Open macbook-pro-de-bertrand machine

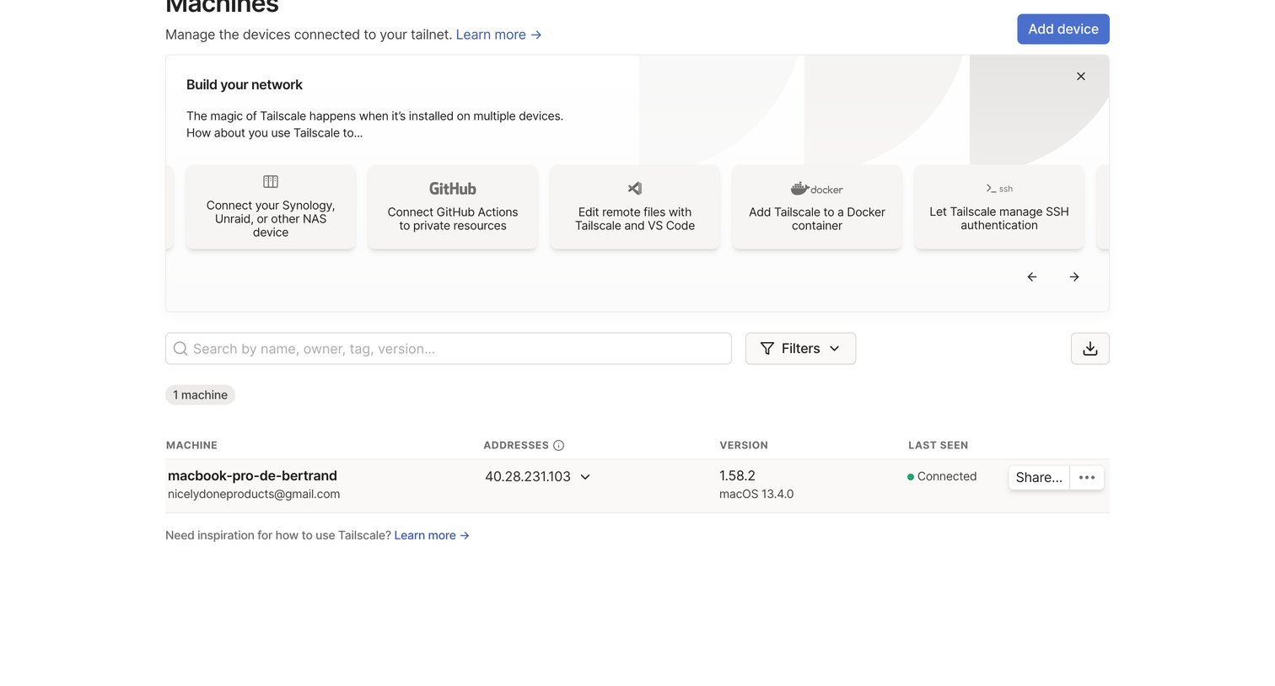point(252,476)
